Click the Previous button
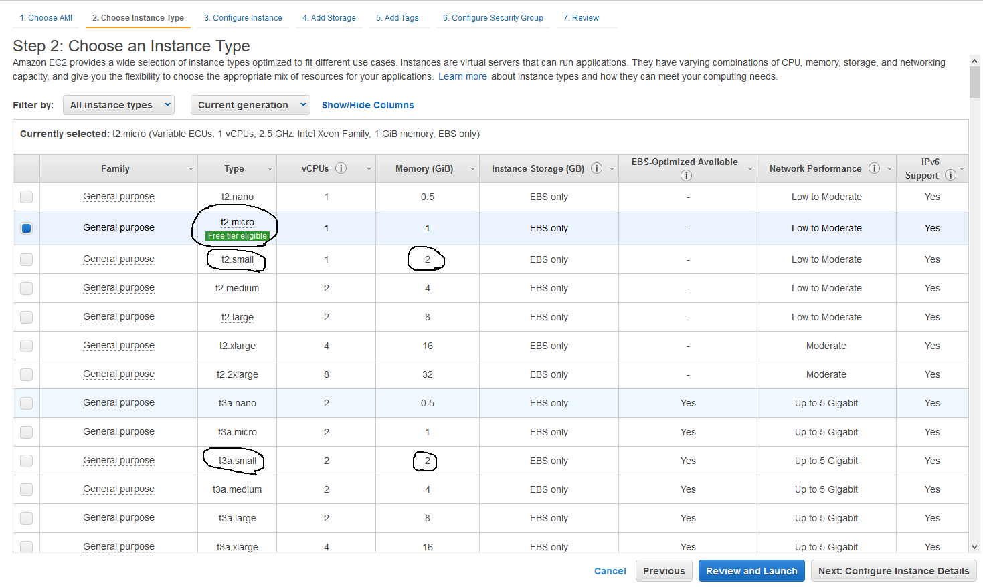Viewport: 983px width, 587px height. tap(664, 571)
